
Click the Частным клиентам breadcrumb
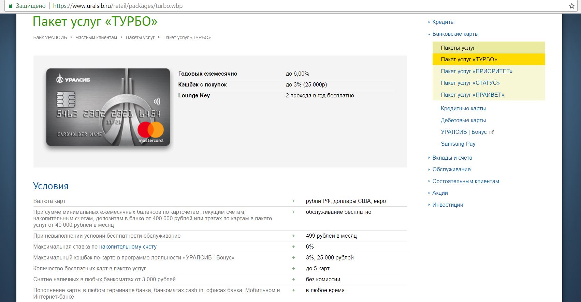point(96,37)
